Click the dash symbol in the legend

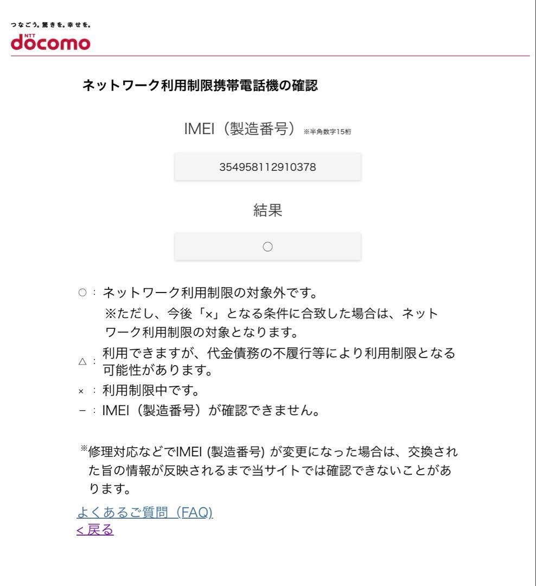pyautogui.click(x=82, y=410)
